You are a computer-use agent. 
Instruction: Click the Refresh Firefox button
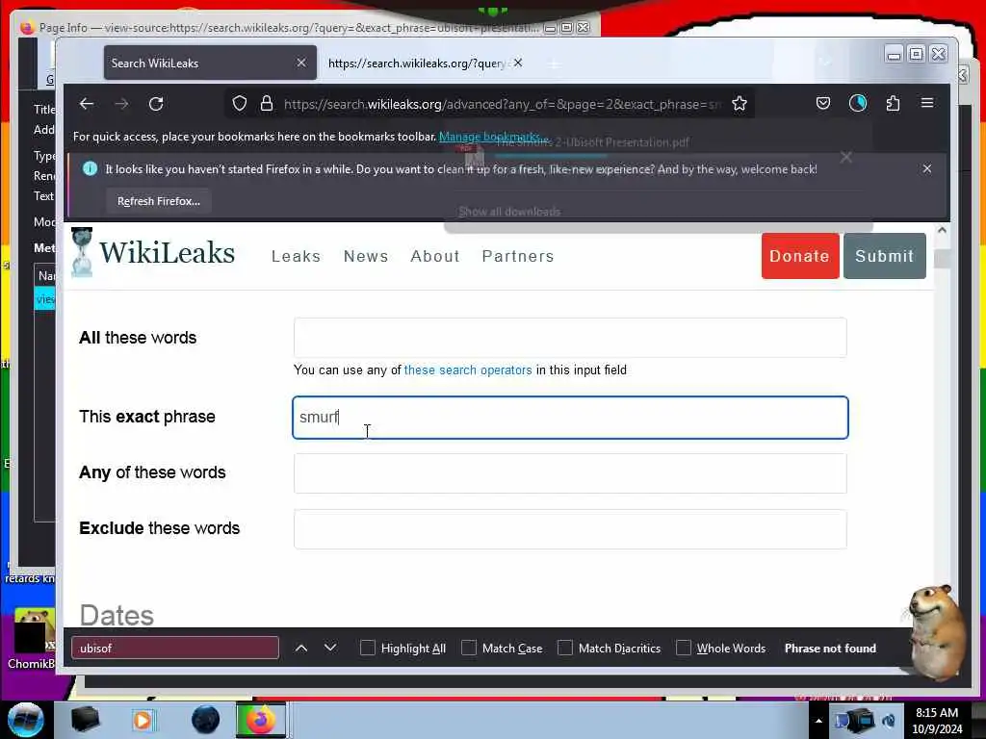tap(159, 201)
